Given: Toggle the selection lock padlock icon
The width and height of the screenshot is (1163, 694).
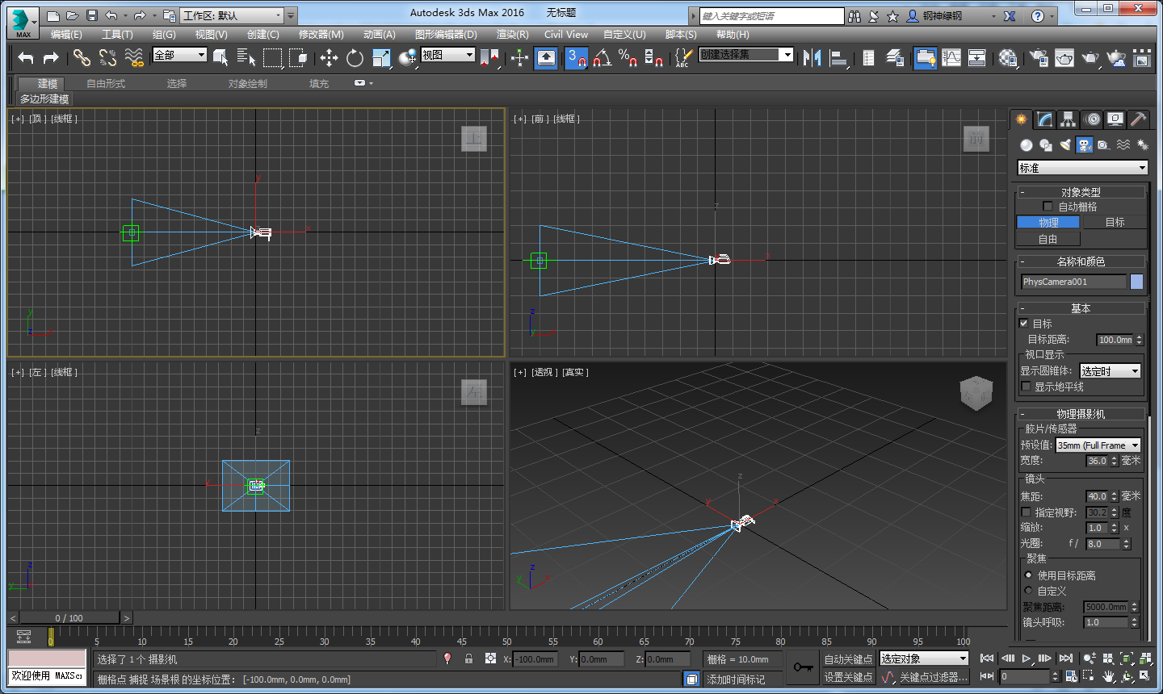Looking at the screenshot, I should tap(468, 658).
